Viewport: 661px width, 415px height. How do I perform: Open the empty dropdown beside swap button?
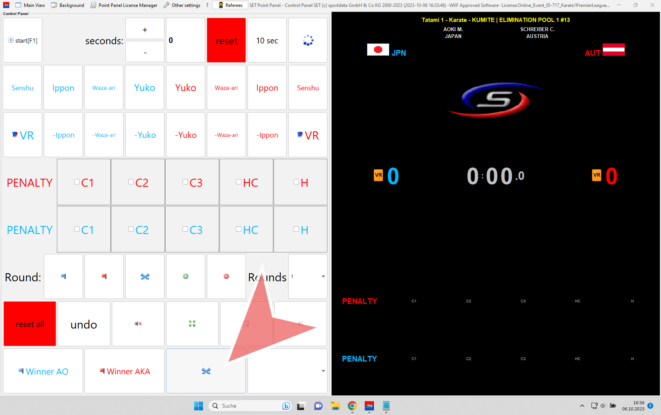click(x=323, y=371)
